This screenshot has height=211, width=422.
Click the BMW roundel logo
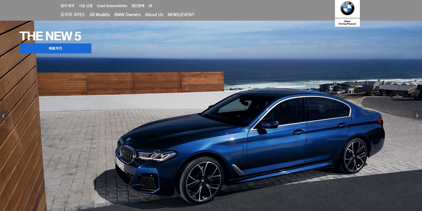click(347, 8)
